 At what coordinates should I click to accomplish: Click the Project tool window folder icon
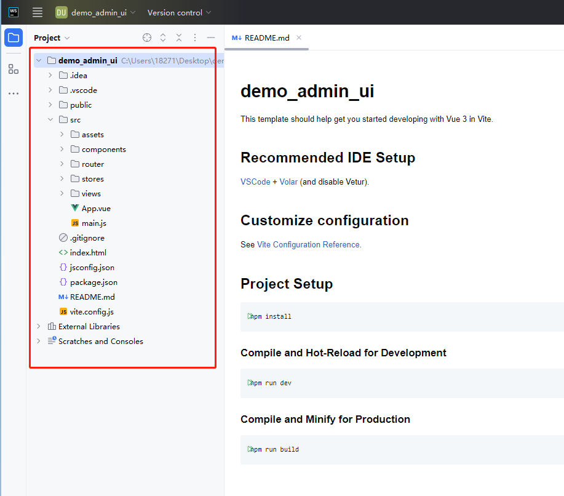point(14,38)
